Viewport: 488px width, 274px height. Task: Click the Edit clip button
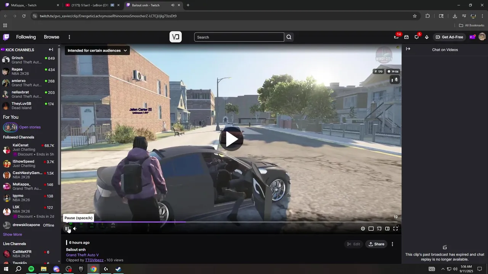point(354,244)
